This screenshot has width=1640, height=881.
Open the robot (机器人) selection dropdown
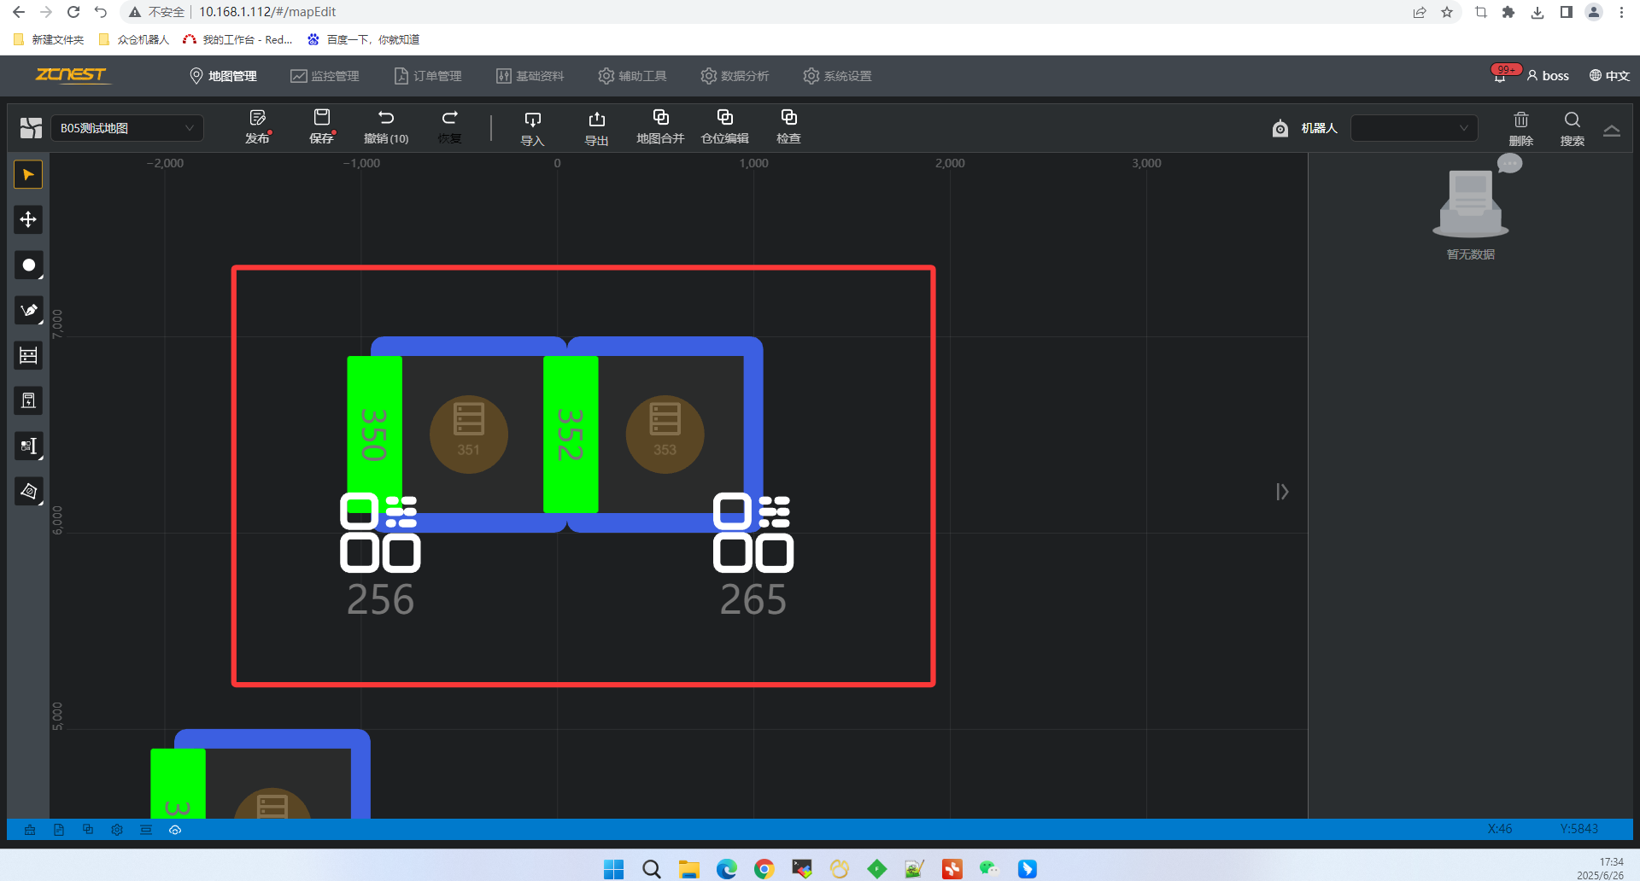[1414, 128]
